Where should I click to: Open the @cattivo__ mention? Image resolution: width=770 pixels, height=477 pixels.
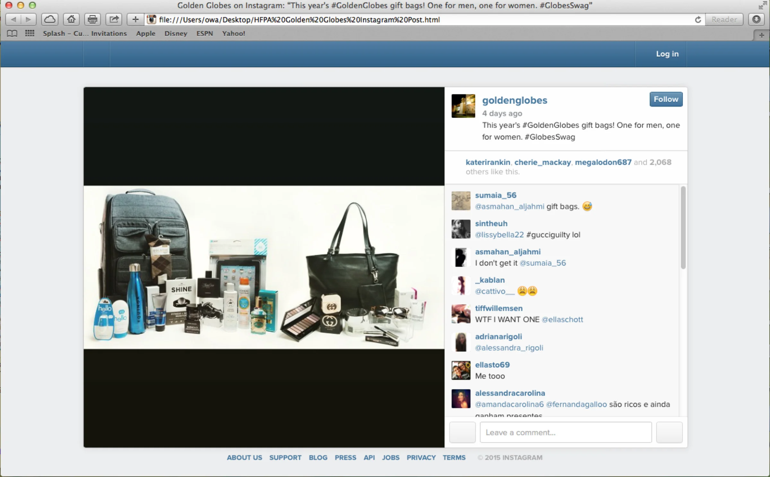coord(495,291)
